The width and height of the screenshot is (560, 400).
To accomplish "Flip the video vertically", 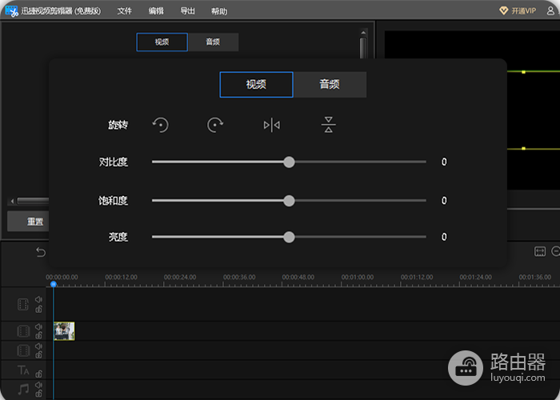I will pos(329,125).
